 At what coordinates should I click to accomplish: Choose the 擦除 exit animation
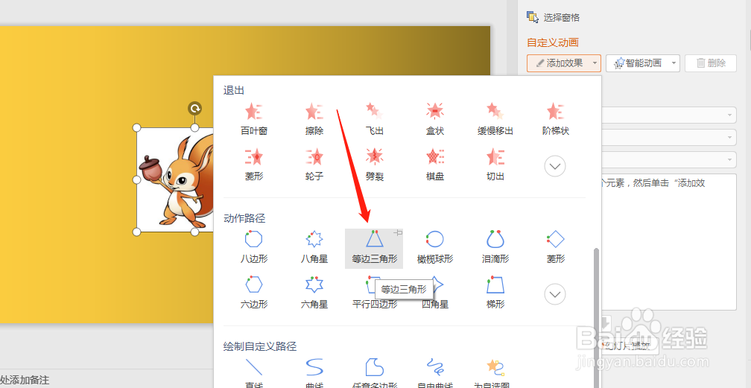click(314, 119)
